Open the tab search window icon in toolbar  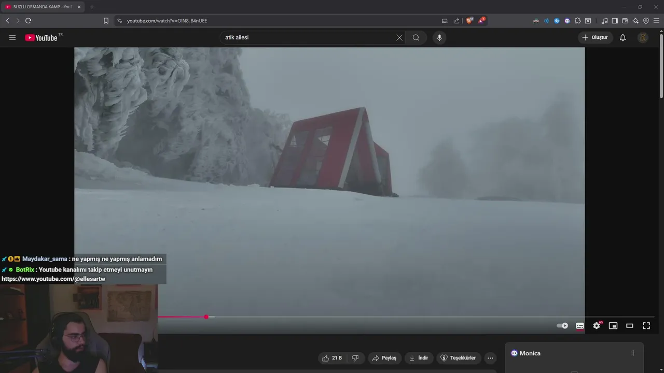588,21
